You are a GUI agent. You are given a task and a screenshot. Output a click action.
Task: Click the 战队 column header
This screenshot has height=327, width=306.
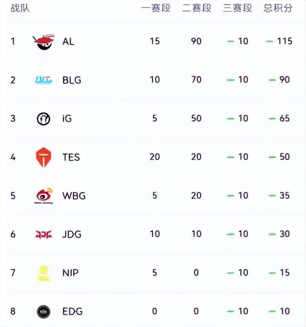tap(20, 8)
